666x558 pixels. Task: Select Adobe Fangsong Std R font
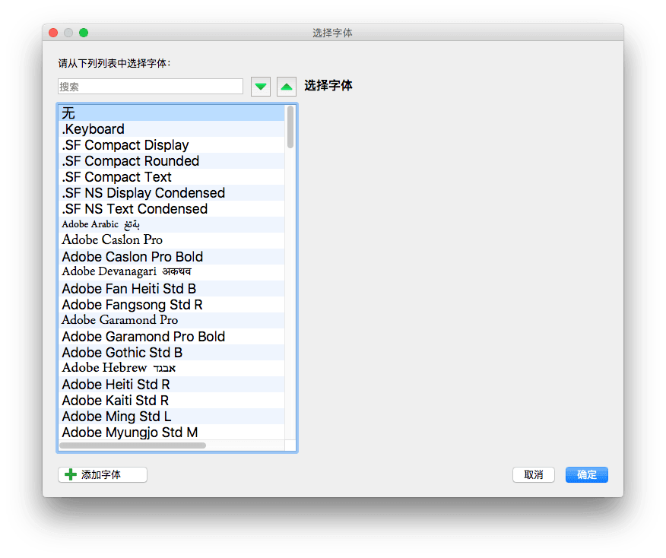(x=171, y=305)
